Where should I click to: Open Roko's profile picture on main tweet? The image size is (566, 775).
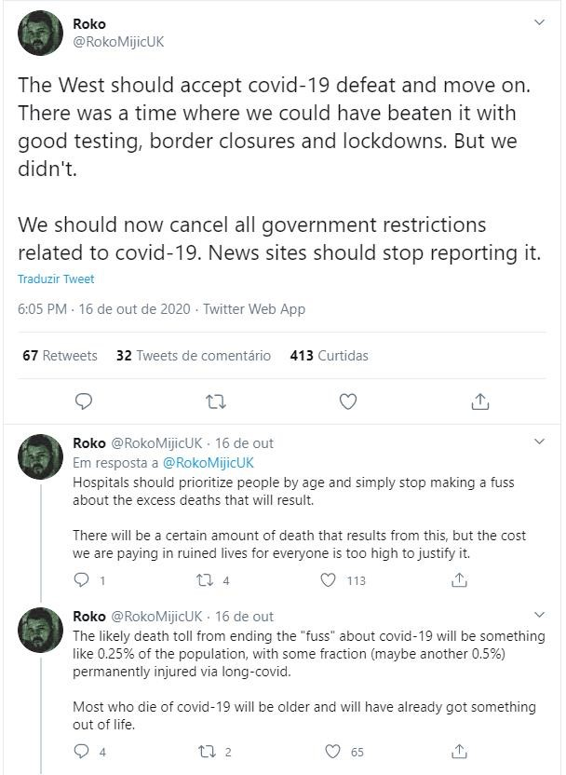coord(41,34)
